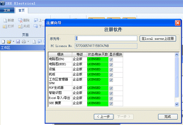Click LICENSED status cell for SEE 摘要
183x125 pixels.
pyautogui.click(x=98, y=103)
